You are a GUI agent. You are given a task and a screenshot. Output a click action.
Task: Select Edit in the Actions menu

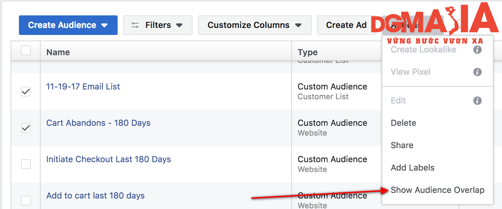(x=398, y=101)
